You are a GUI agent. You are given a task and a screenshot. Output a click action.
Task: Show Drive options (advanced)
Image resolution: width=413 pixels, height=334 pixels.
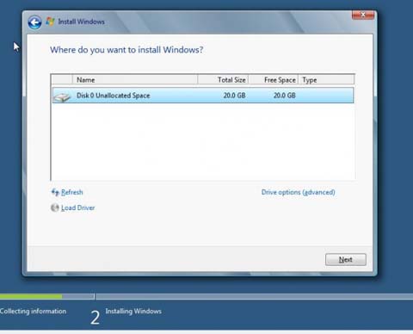point(298,192)
